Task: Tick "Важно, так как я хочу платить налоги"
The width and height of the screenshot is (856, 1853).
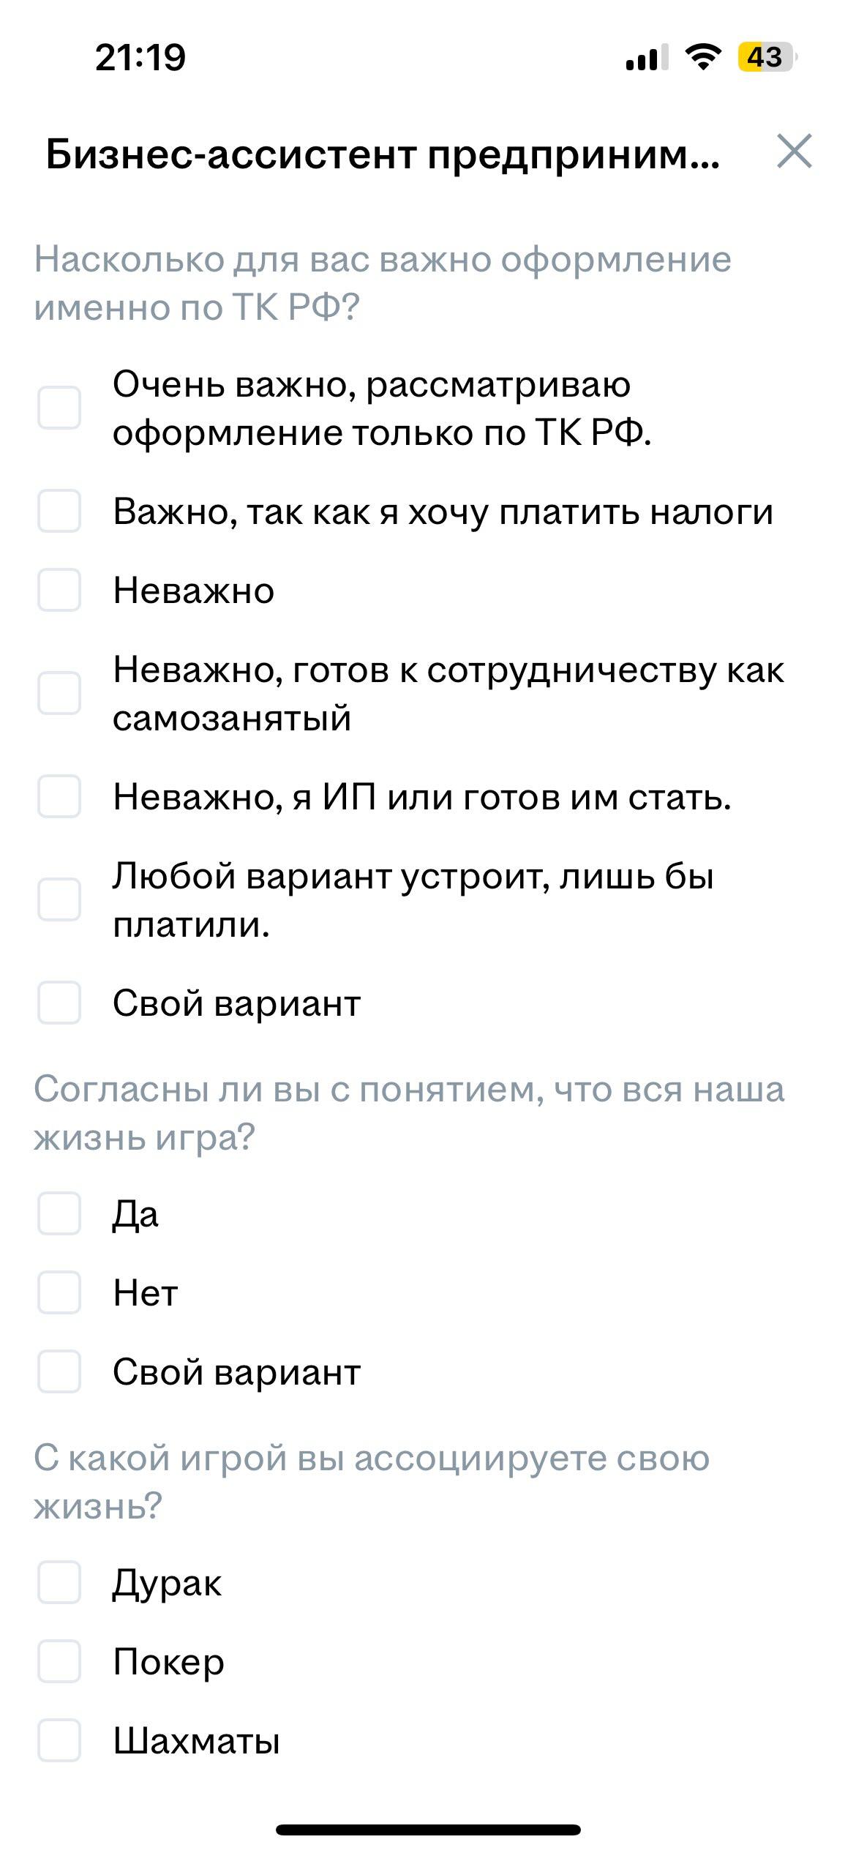Action: pyautogui.click(x=59, y=511)
